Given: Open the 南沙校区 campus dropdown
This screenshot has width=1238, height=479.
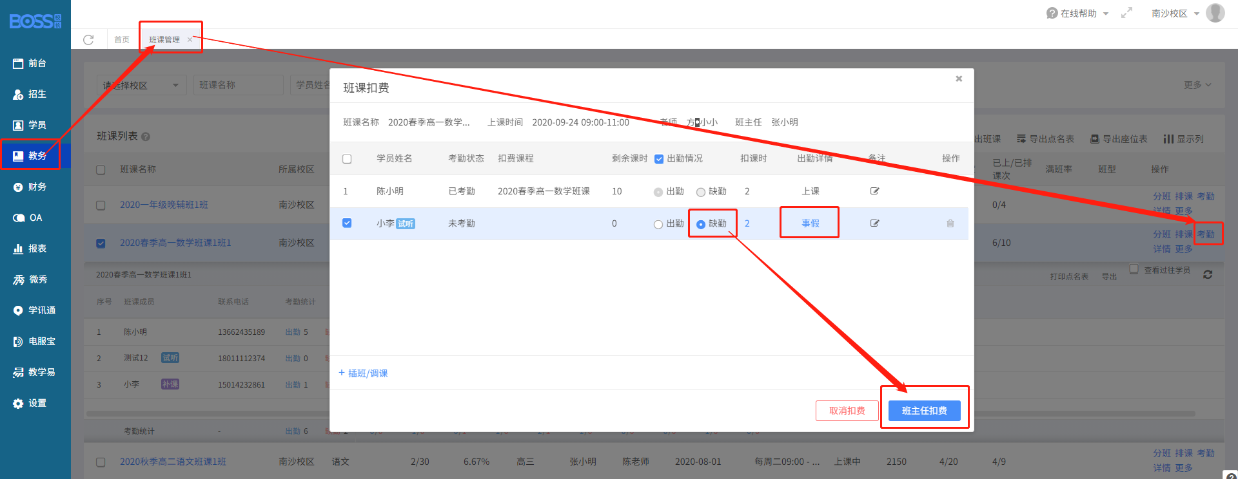Looking at the screenshot, I should [x=1175, y=14].
